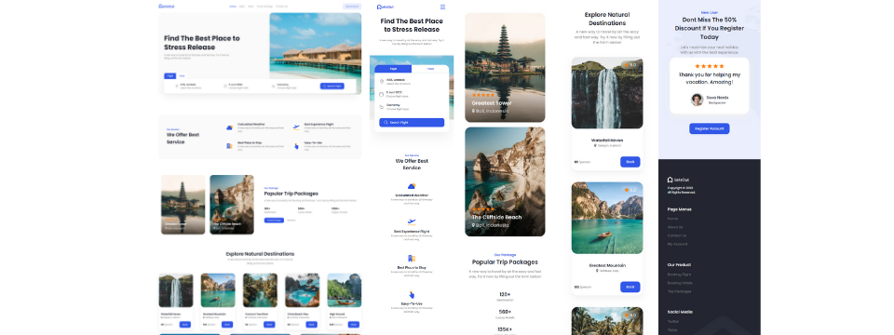894x335 pixels.
Task: Select the Flight tab in mobile search card
Action: [393, 68]
